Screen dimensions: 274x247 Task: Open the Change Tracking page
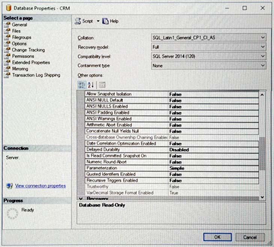click(28, 50)
